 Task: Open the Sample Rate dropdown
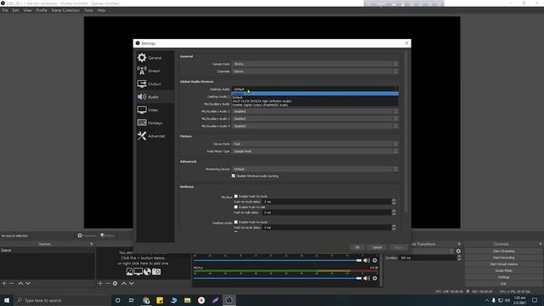point(315,65)
